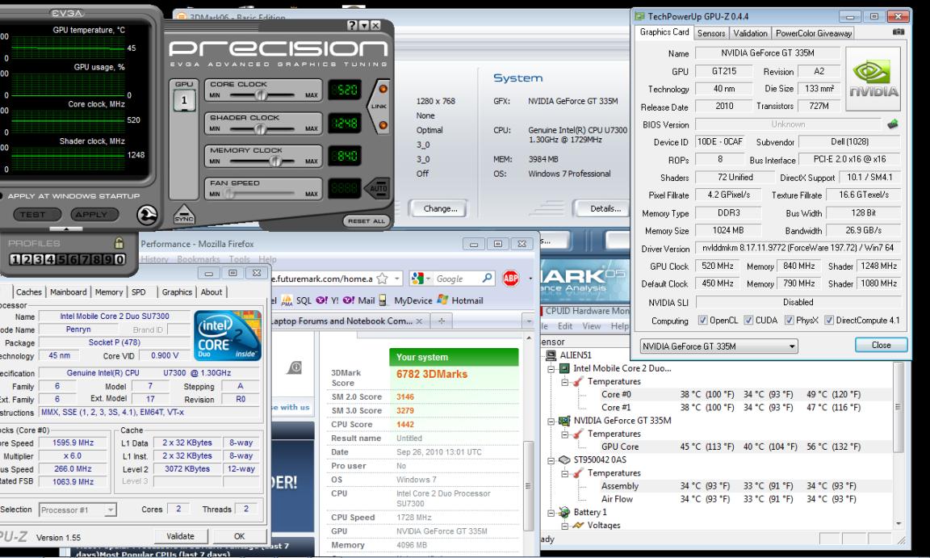Switch to the SPD tab in CPU-Z
The image size is (930, 558).
[x=138, y=292]
